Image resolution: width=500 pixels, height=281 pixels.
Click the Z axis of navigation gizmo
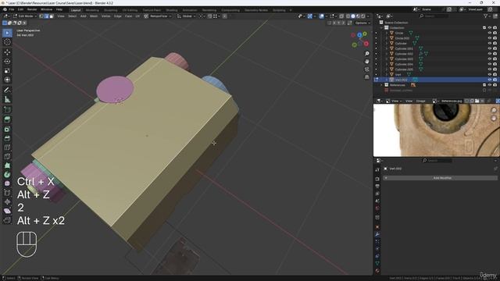point(359,34)
